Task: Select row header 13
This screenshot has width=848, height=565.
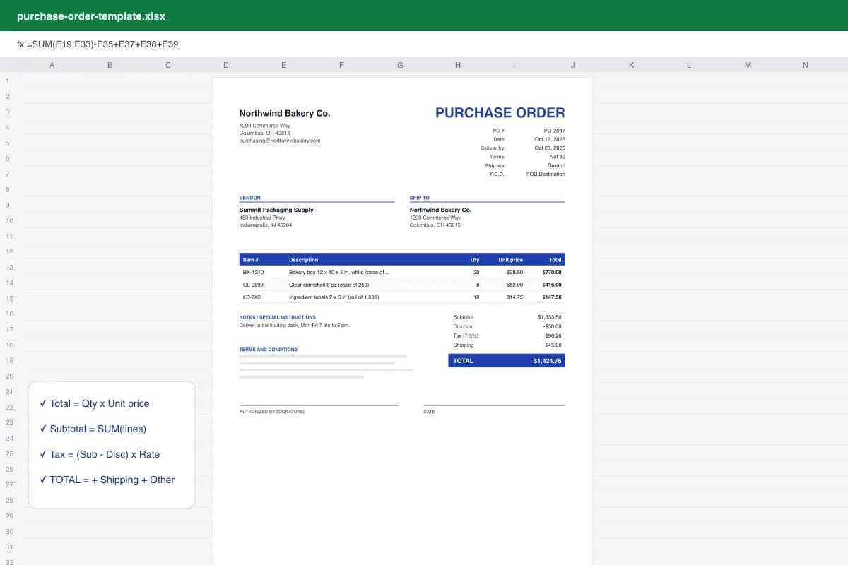Action: click(10, 267)
